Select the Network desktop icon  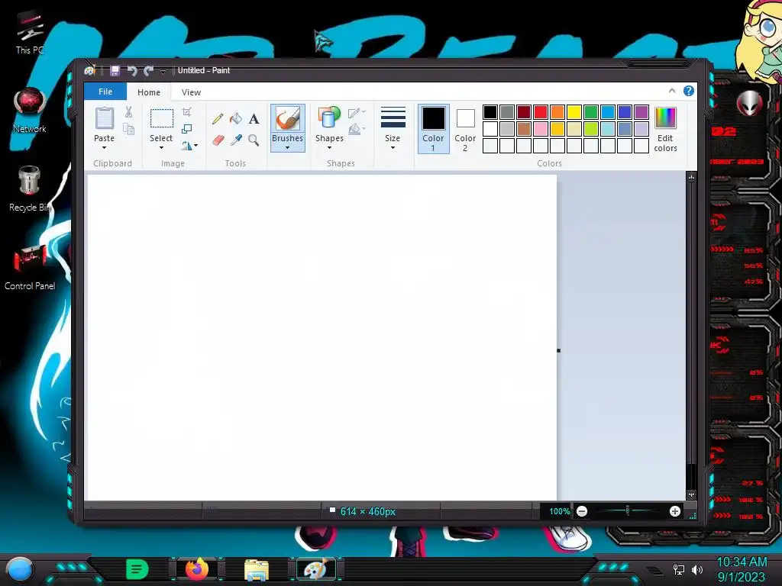(30, 111)
